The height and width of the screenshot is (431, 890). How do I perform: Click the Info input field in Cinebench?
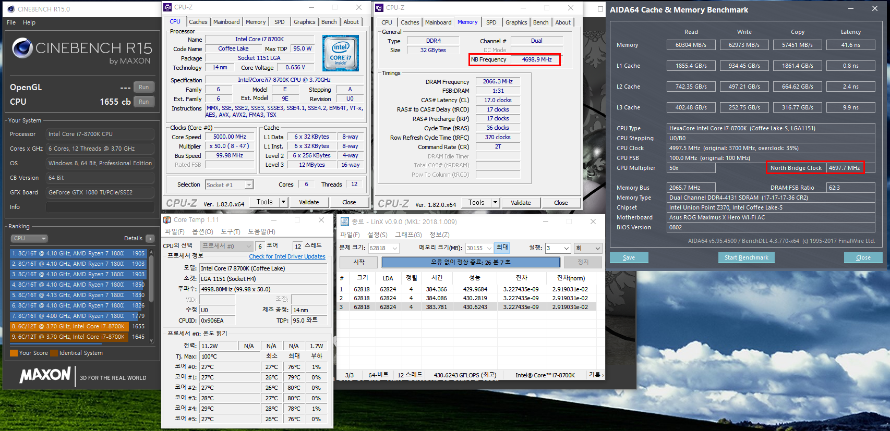coord(100,207)
